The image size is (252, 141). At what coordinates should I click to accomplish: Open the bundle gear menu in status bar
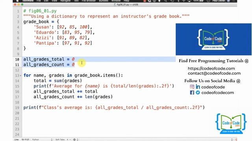(74, 139)
